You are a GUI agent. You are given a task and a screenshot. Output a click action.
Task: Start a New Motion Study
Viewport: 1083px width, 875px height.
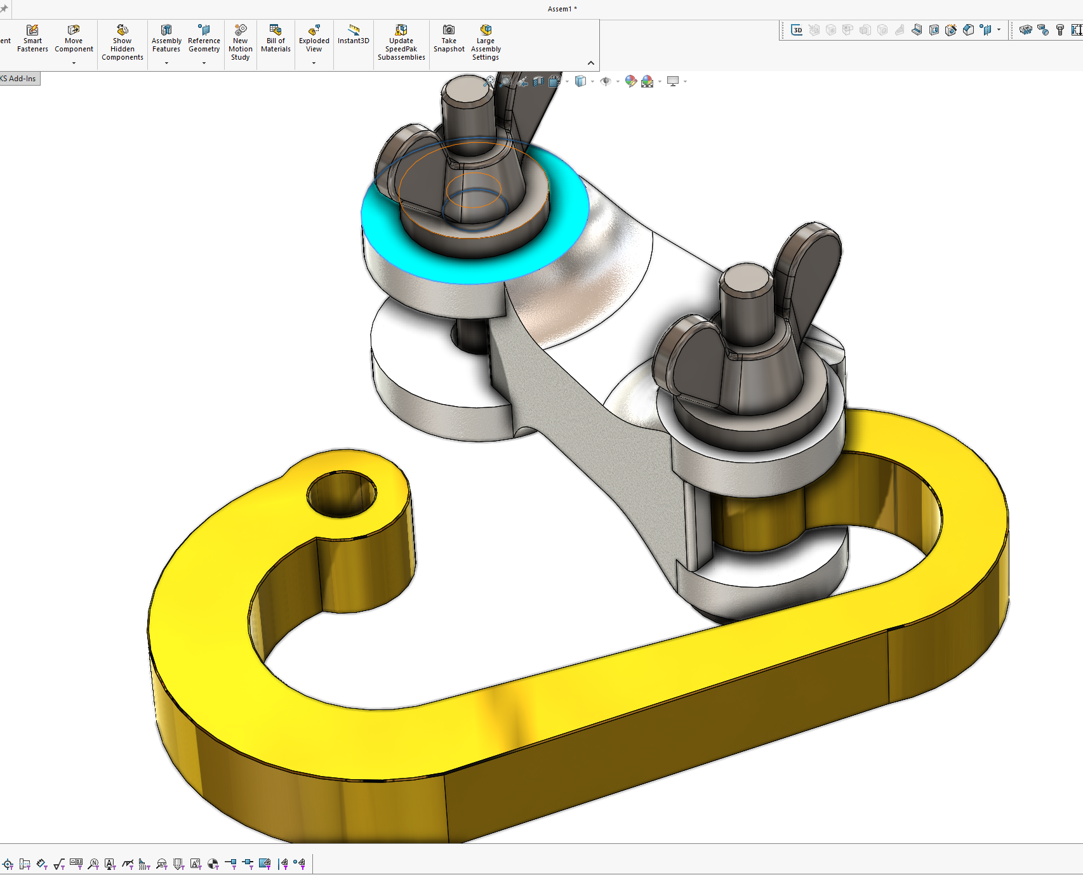point(240,43)
